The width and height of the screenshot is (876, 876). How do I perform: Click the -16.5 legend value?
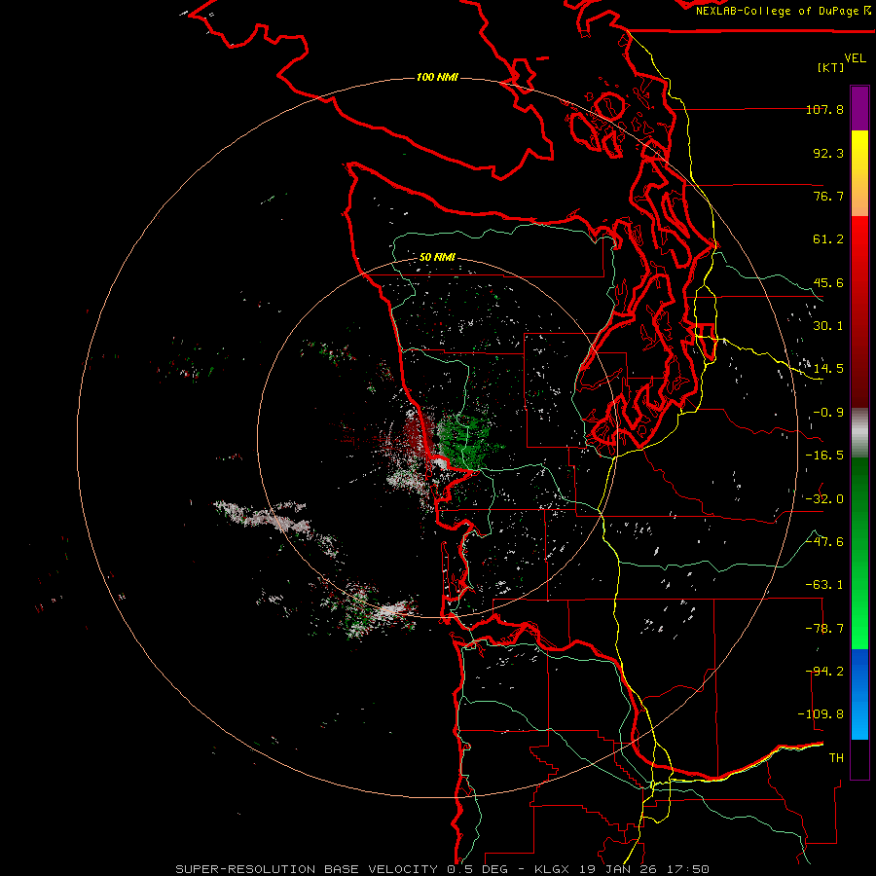pyautogui.click(x=824, y=456)
